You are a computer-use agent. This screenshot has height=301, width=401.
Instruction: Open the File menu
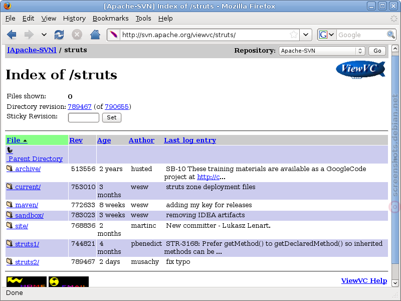point(10,19)
